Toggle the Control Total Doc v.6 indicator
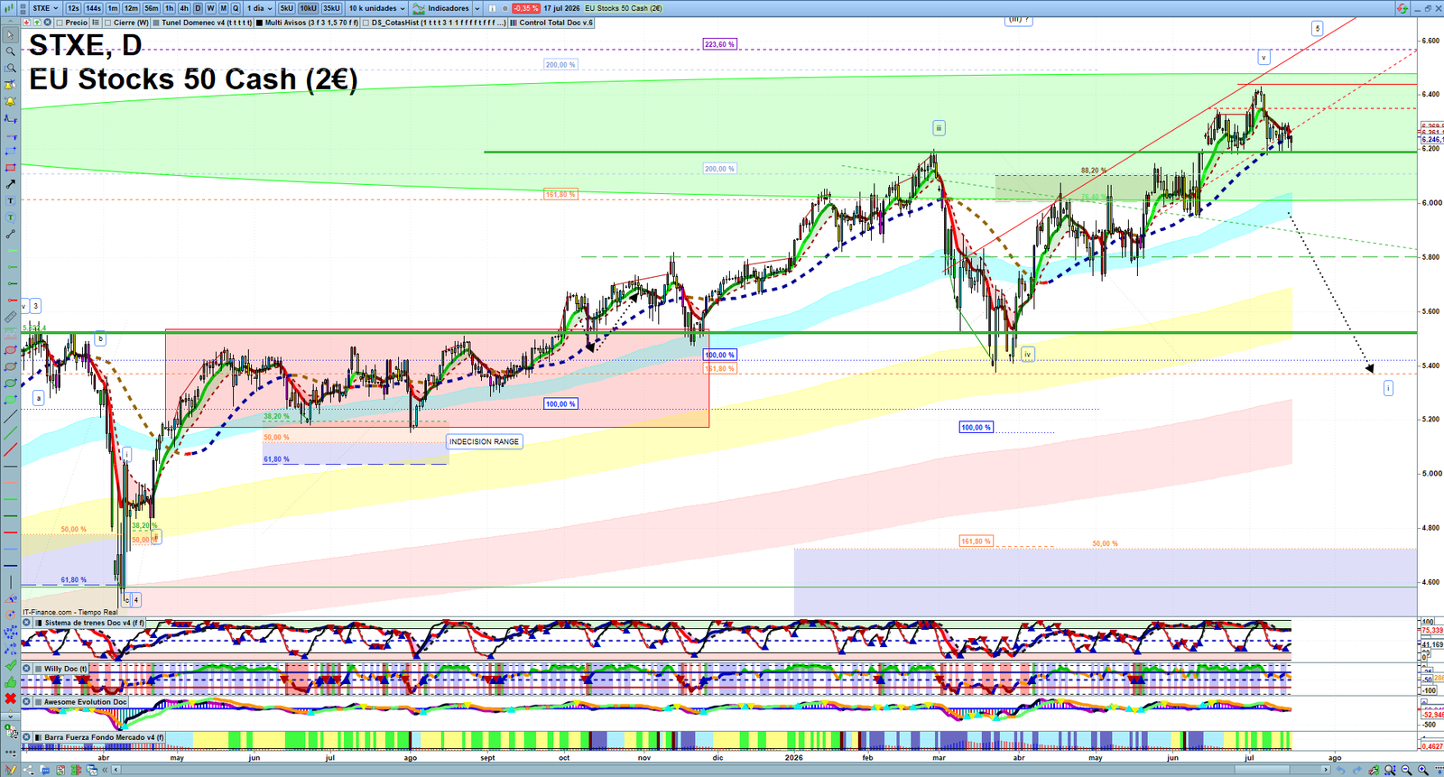The height and width of the screenshot is (777, 1444). pyautogui.click(x=514, y=23)
